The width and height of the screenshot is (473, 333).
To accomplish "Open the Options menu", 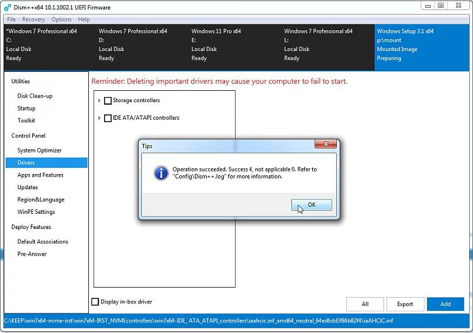I will point(61,20).
